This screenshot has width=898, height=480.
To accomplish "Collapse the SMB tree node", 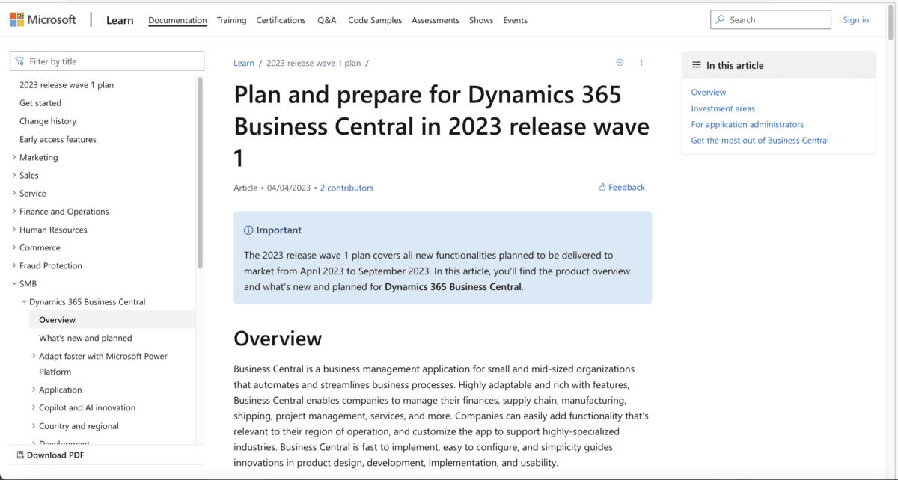I will [14, 284].
